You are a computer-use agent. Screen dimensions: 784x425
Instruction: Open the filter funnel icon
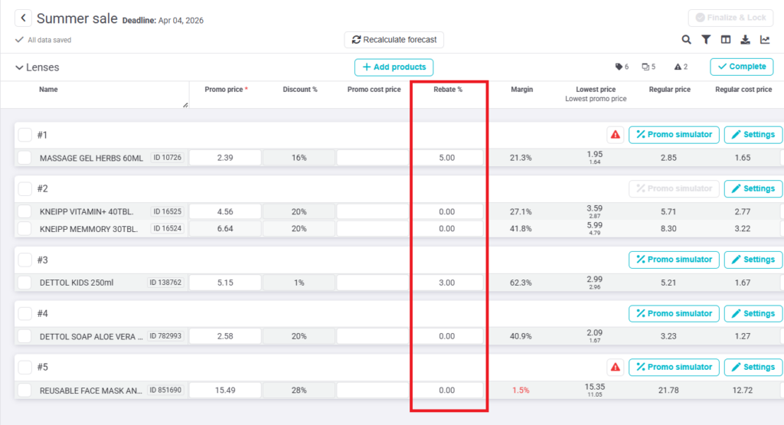[x=706, y=40]
